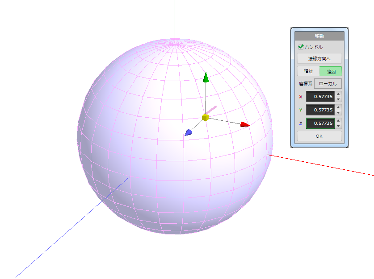
Task: Uncheck the ハンドル checkbox
Action: [x=301, y=47]
